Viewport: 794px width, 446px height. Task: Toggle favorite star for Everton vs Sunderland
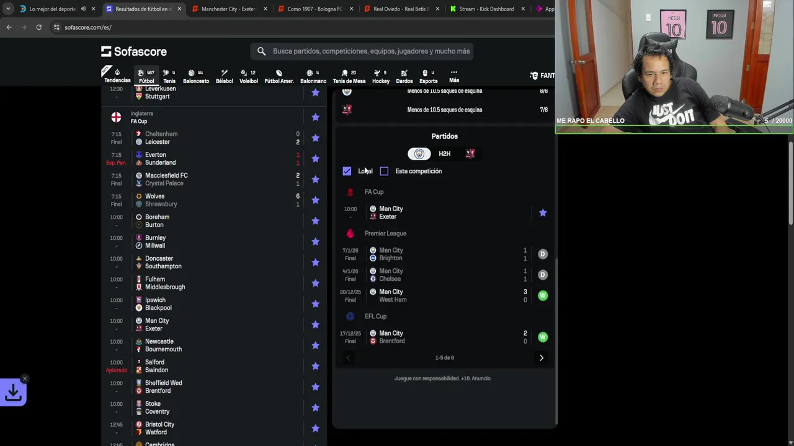[315, 159]
